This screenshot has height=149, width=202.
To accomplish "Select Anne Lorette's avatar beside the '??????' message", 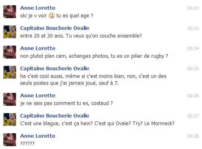I will coord(10,140).
